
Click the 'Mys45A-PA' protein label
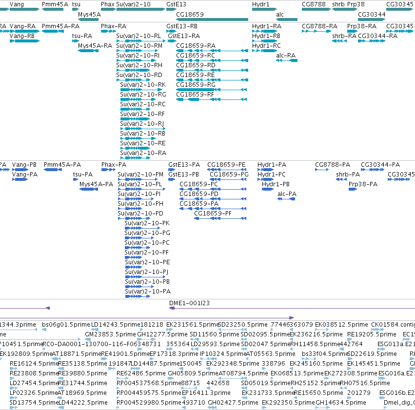click(x=97, y=184)
